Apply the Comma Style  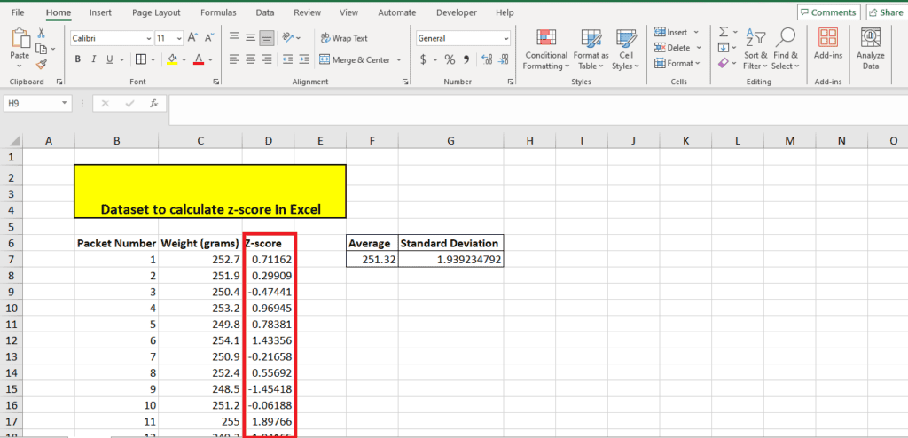466,59
